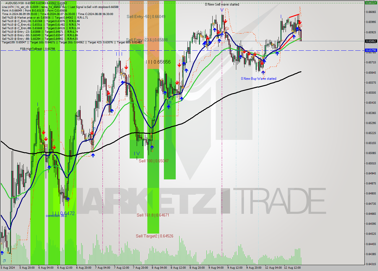Click the 'Sell %10 @ C_Entry61: 0.65511' line

pos(41,24)
